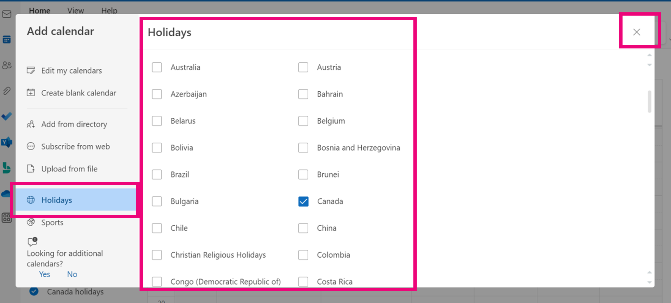Switch to the View tab
Image resolution: width=671 pixels, height=303 pixels.
tap(75, 11)
